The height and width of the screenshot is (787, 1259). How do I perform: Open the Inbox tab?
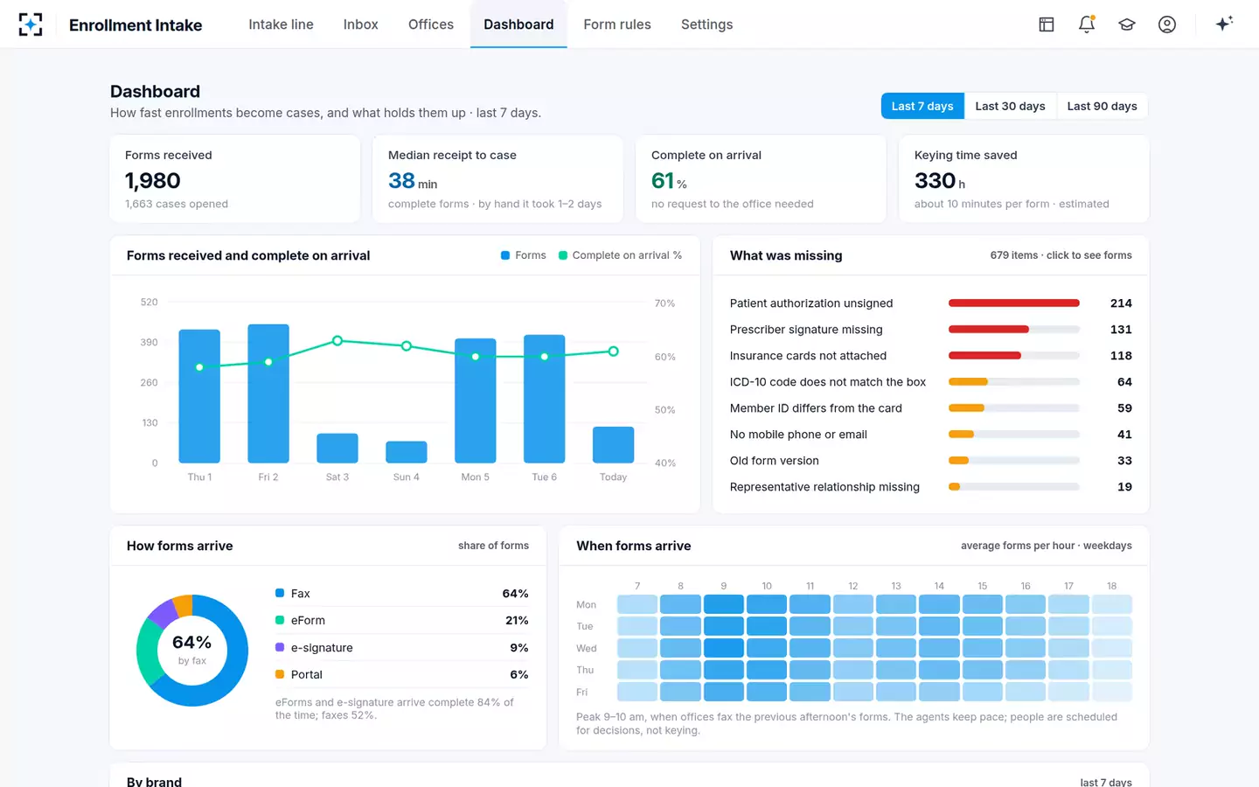tap(360, 24)
